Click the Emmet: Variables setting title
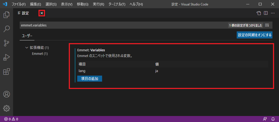Viewport: 279px width, 122px height. (91, 50)
